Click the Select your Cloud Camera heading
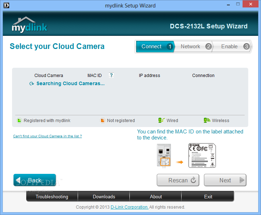Screen dimensions: 261x215 point(57,46)
